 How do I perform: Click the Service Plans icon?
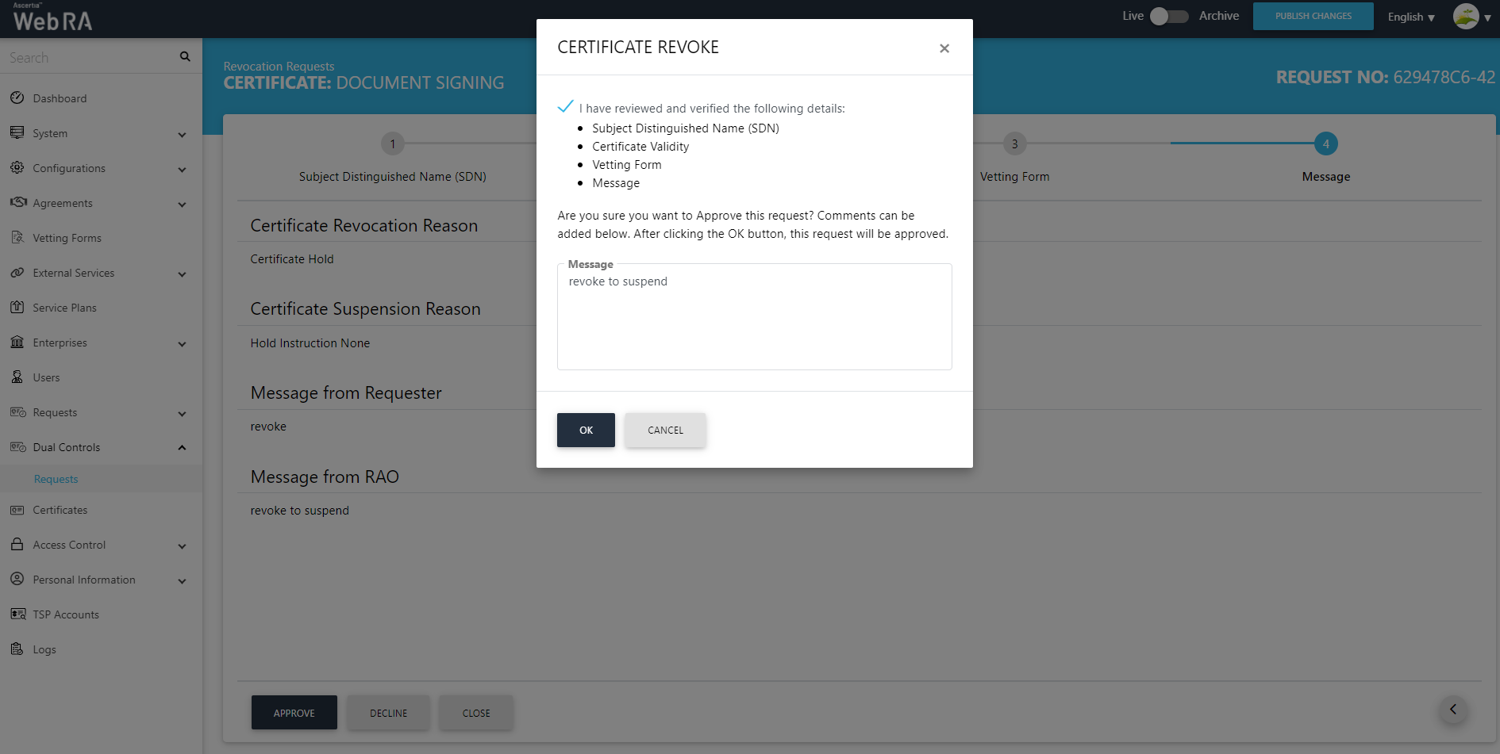17,308
